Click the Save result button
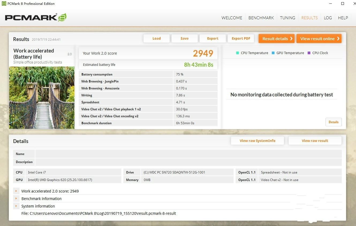The image size is (356, 226). click(184, 38)
